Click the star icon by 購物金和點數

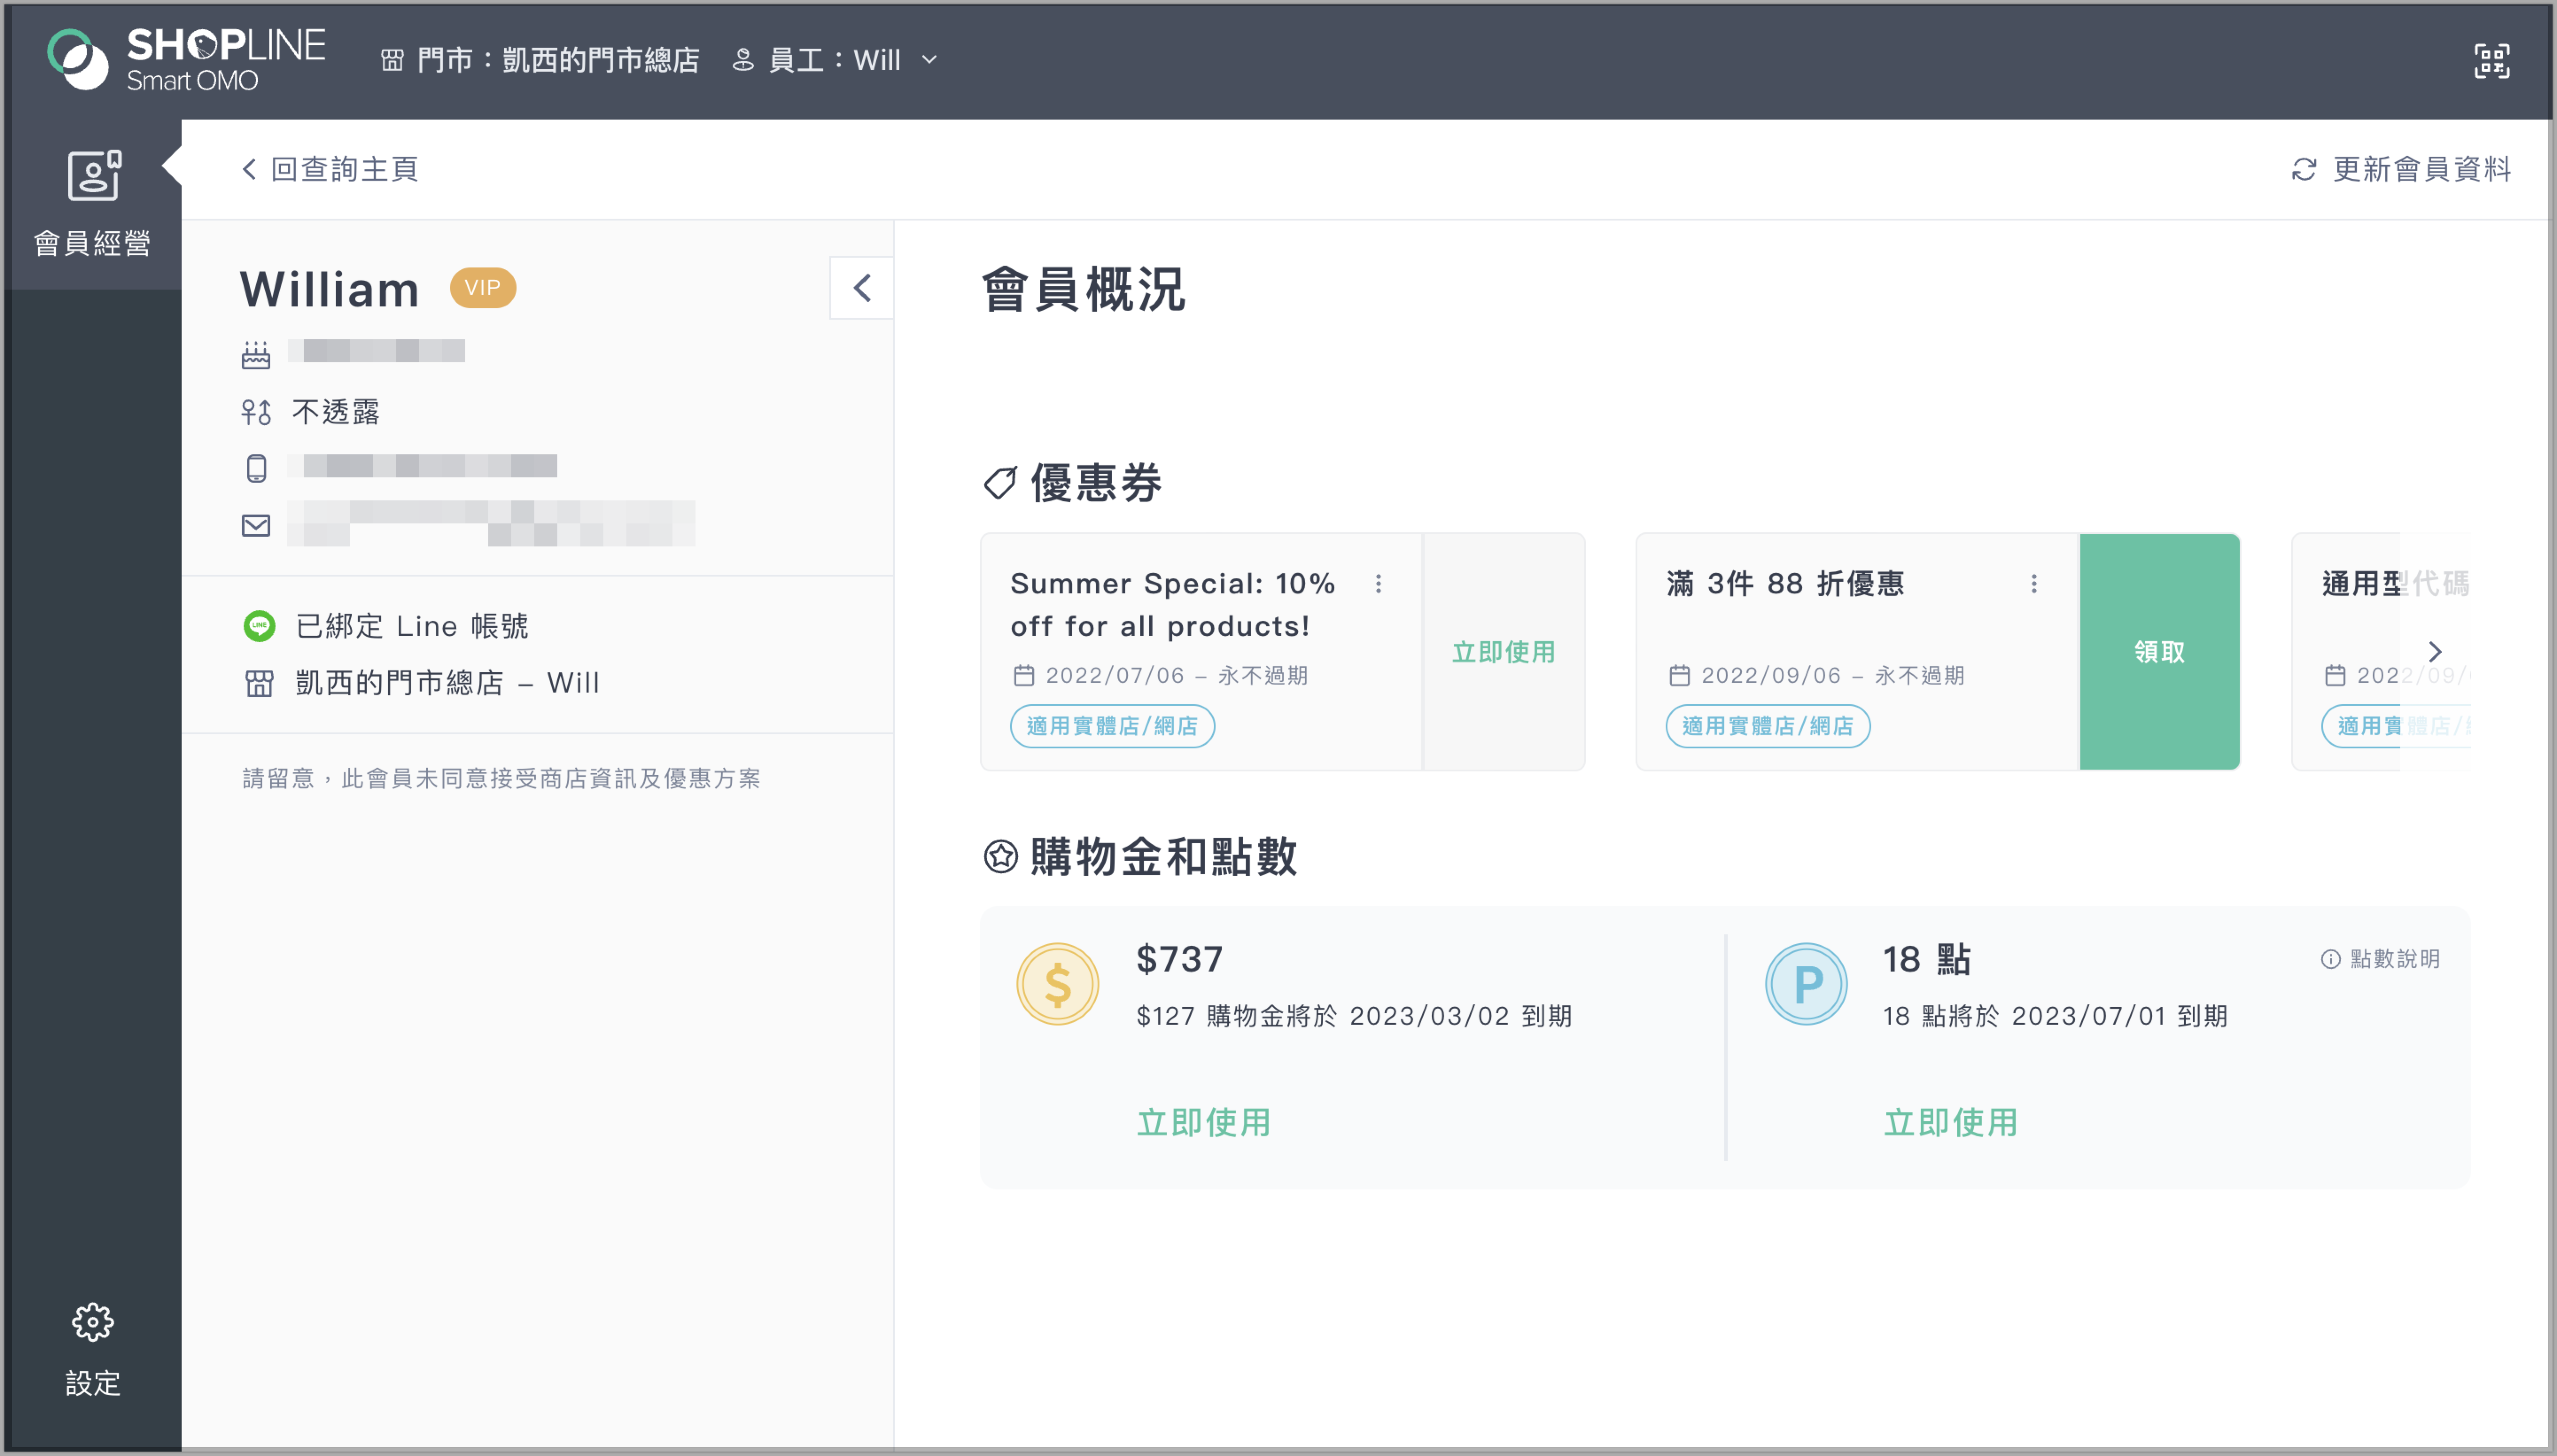(1000, 856)
